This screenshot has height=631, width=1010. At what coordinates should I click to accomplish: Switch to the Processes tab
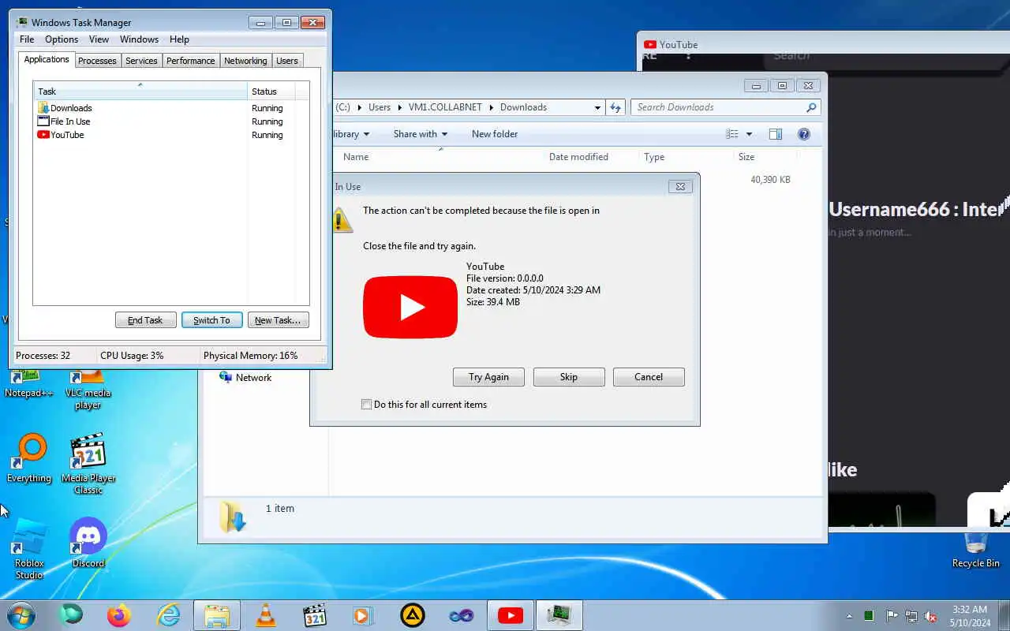[97, 61]
